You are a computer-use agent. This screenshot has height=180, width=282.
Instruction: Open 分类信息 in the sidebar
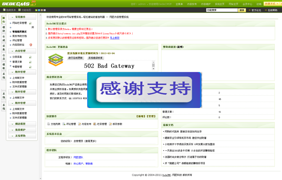[x=17, y=57]
